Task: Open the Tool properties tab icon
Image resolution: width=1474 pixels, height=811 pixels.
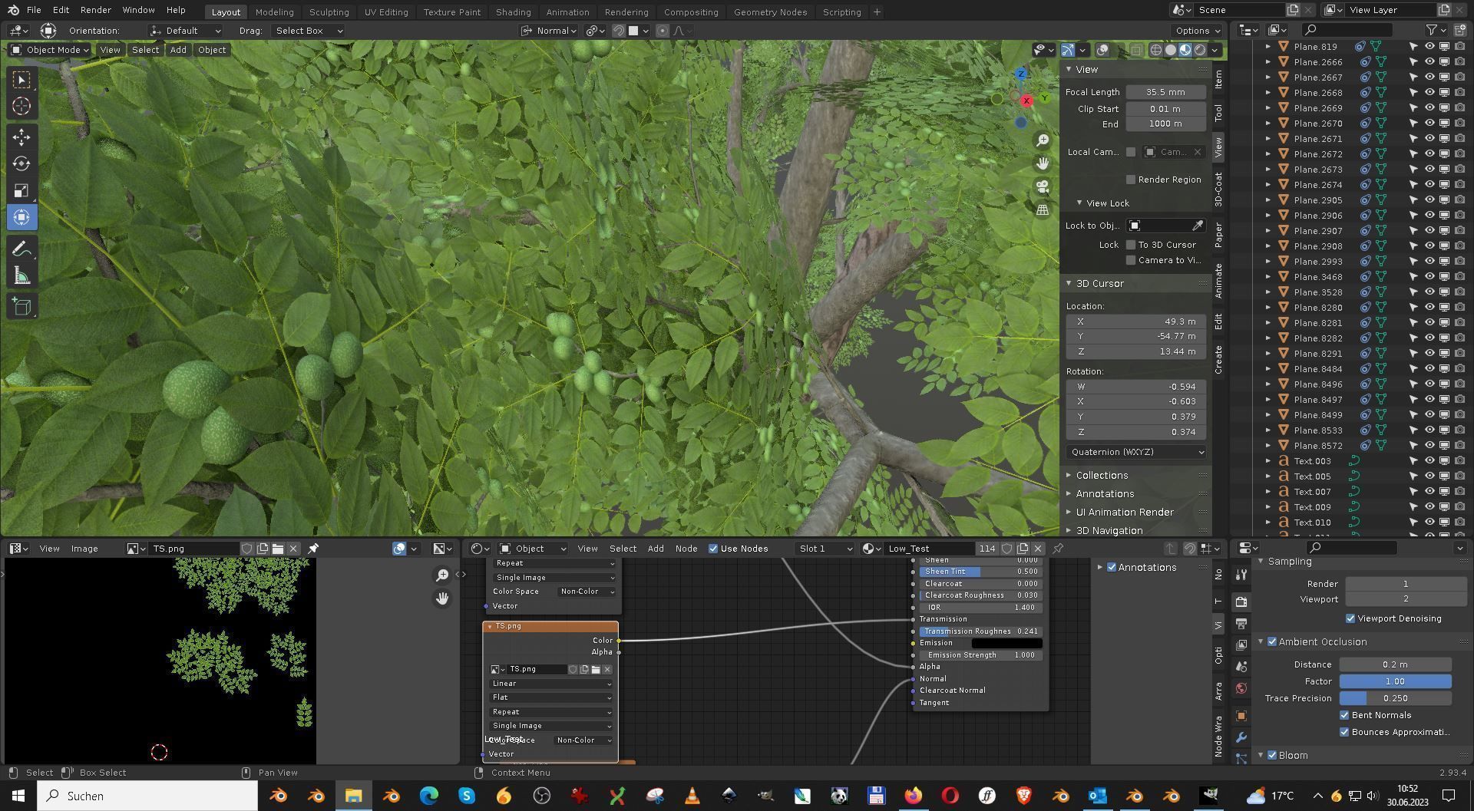Action: point(1241,575)
